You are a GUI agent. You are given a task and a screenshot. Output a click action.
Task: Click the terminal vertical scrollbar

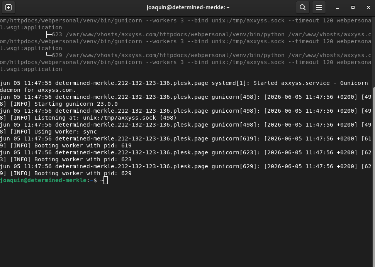(x=374, y=177)
